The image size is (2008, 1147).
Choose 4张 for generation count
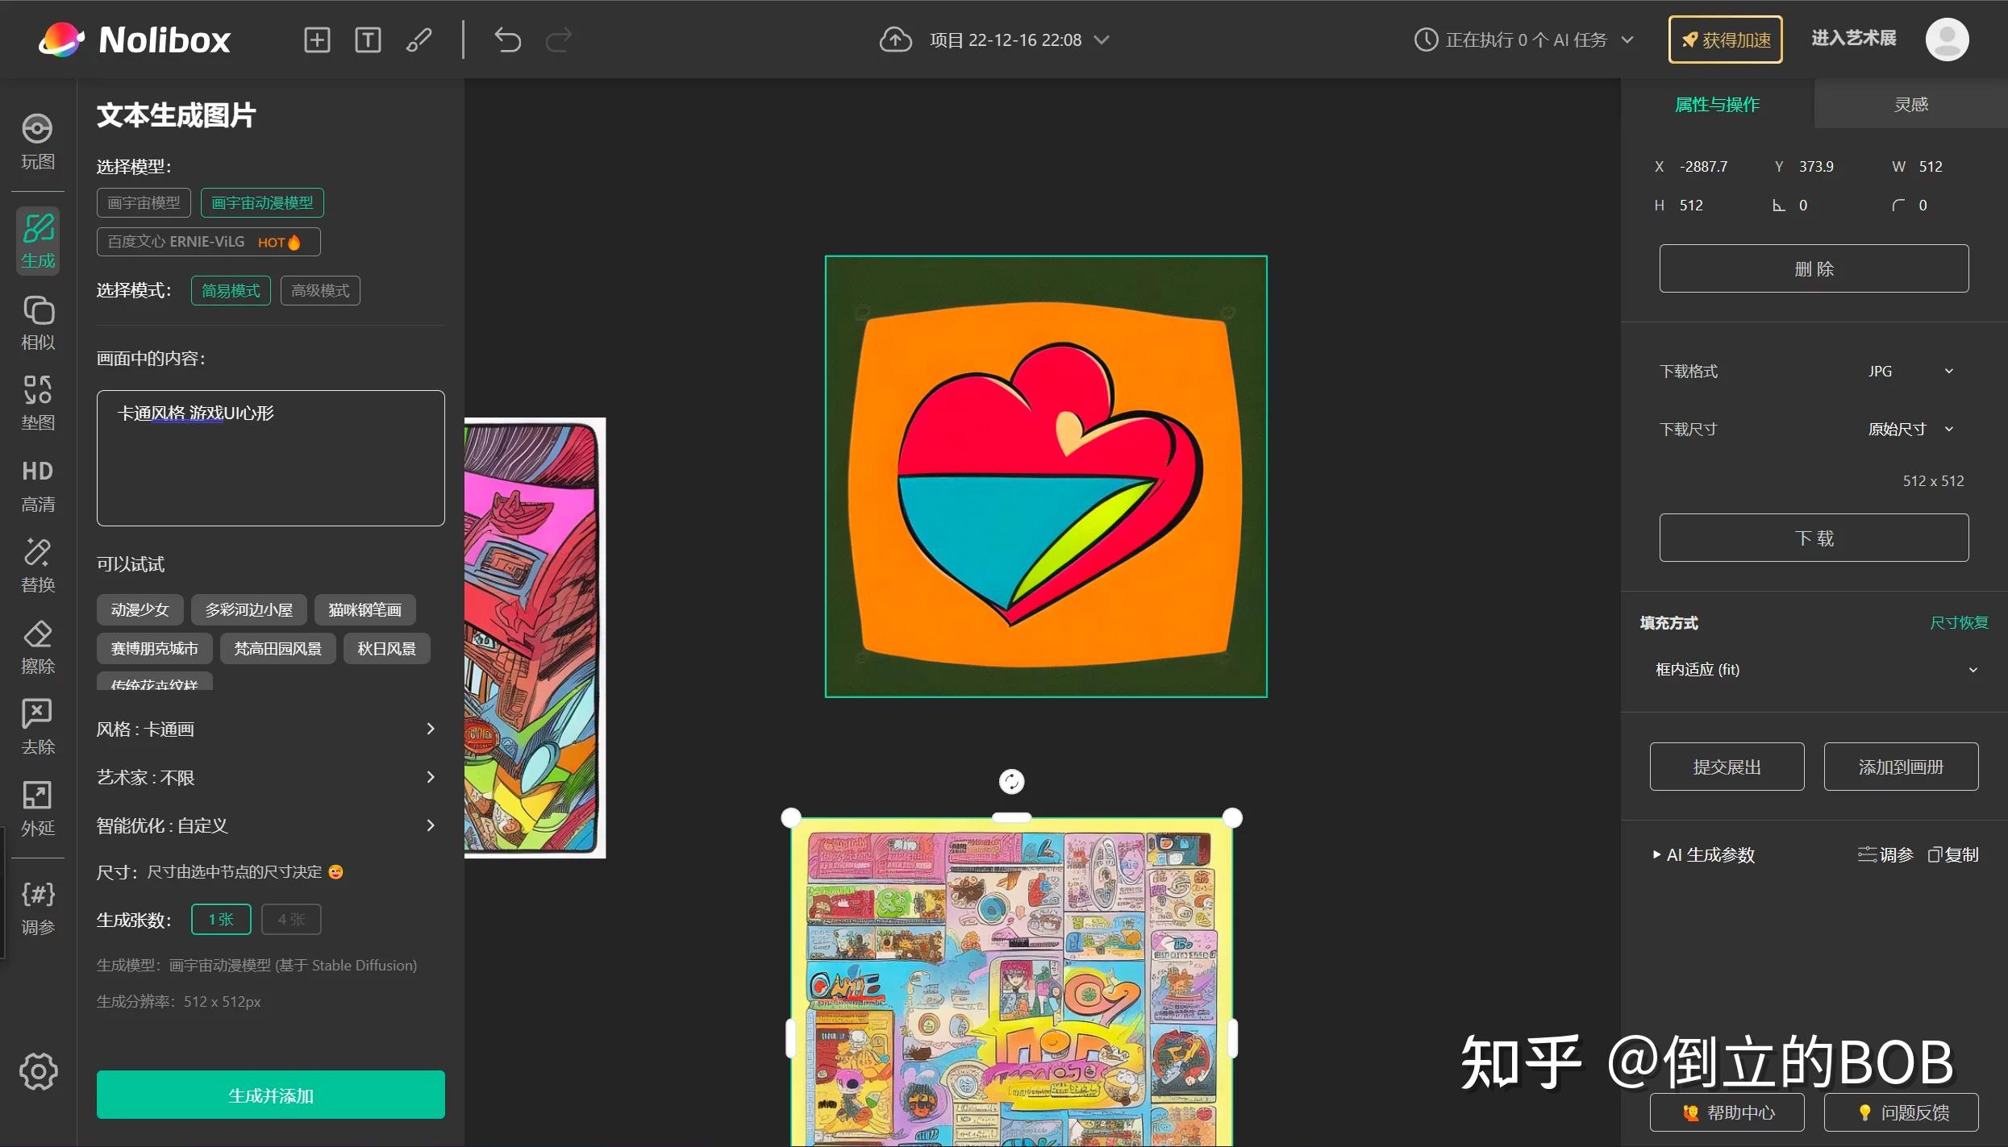tap(290, 919)
